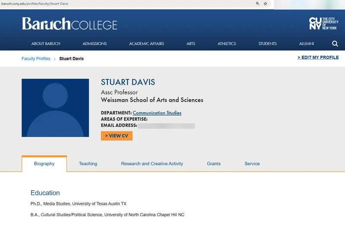This screenshot has width=345, height=226.
Task: Open the Alumni menu
Action: 307,44
